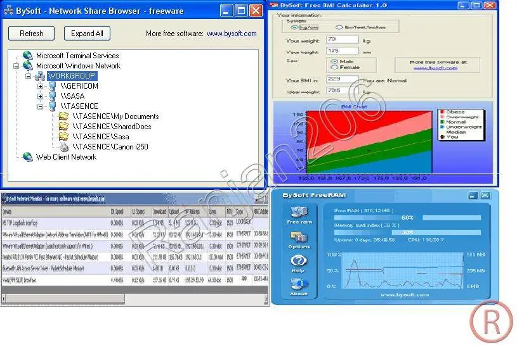The height and width of the screenshot is (347, 517).
Task: Collapse the \\TASENCE computer node
Action: click(x=40, y=106)
